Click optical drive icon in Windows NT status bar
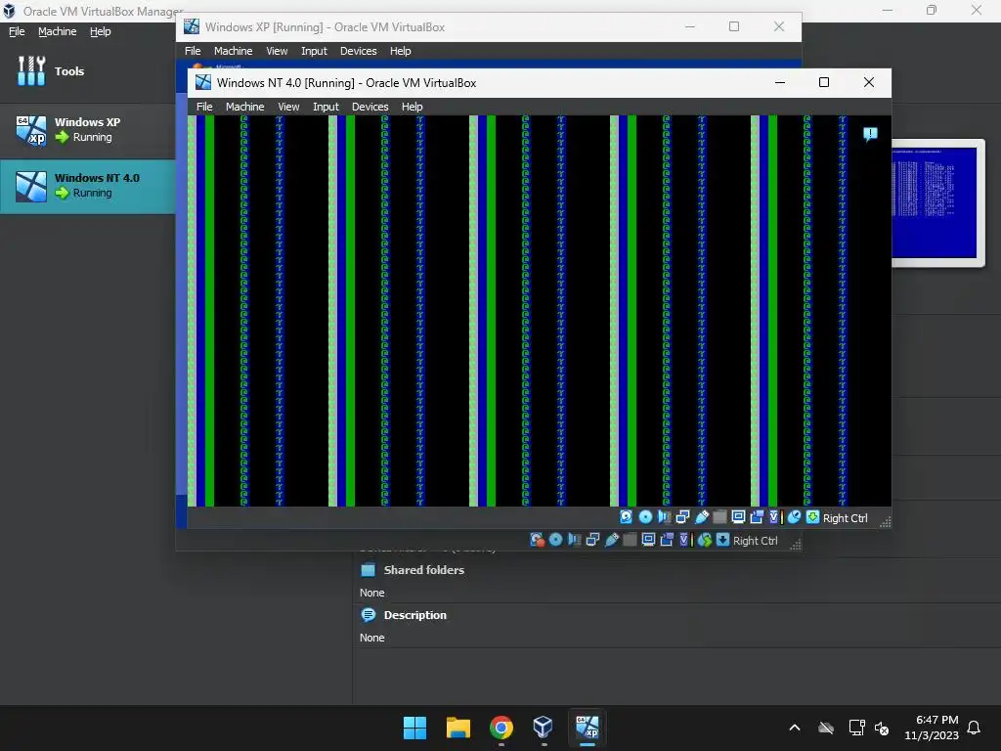Viewport: 1001px width, 751px height. point(645,517)
